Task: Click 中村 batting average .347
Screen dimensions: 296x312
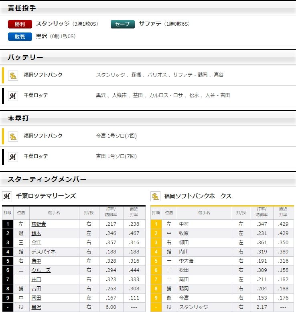Action: point(262,224)
